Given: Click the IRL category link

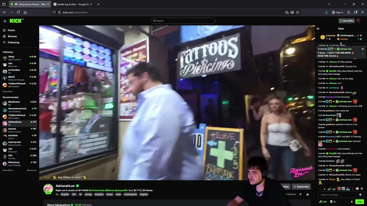Looking at the screenshot, I should click(57, 194).
